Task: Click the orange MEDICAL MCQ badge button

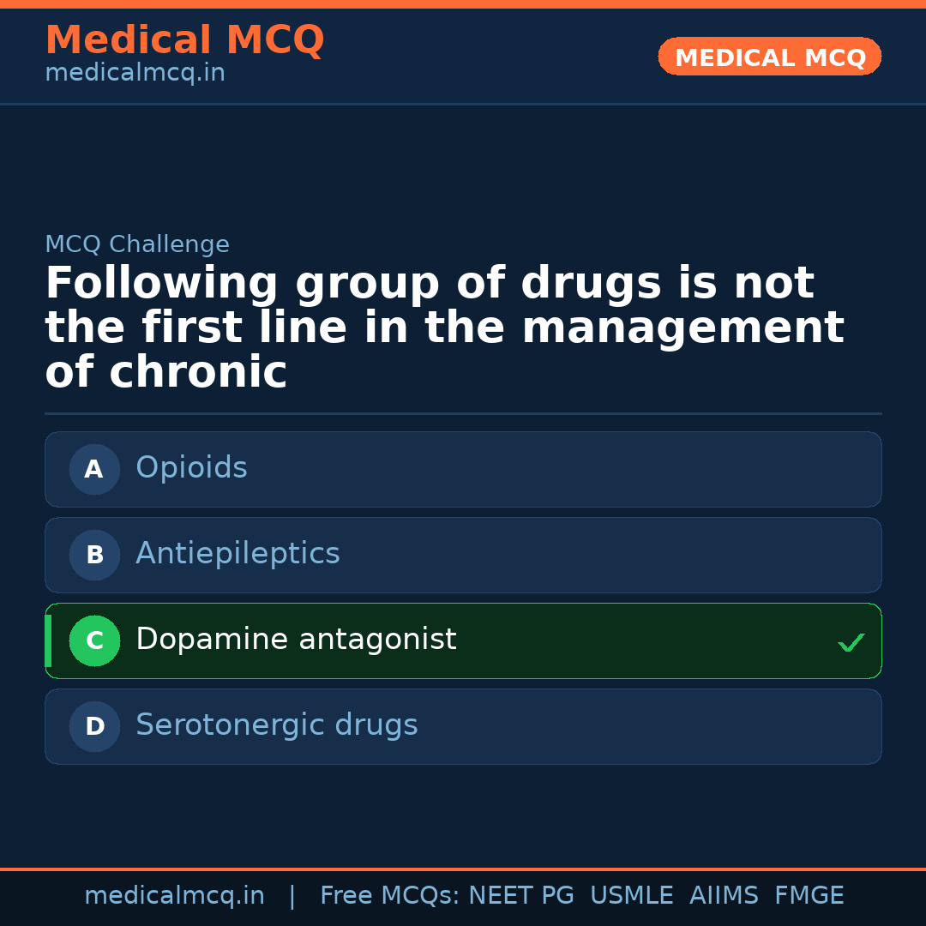Action: pyautogui.click(x=769, y=57)
